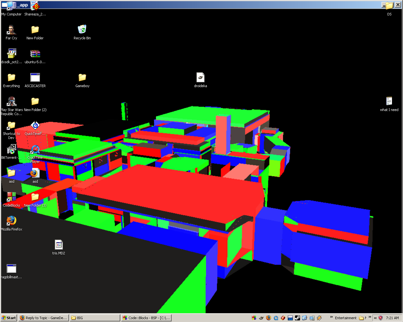Select the Shareaza installer desktop icon
The image size is (403, 322).
click(35, 8)
